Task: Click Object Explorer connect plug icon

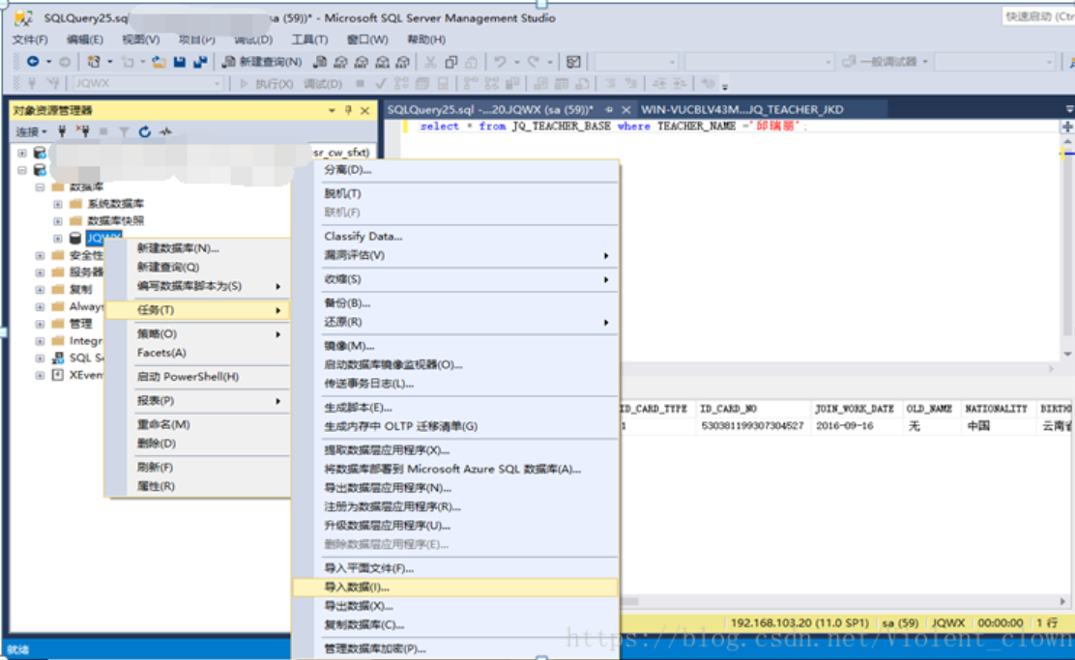Action: coord(62,131)
